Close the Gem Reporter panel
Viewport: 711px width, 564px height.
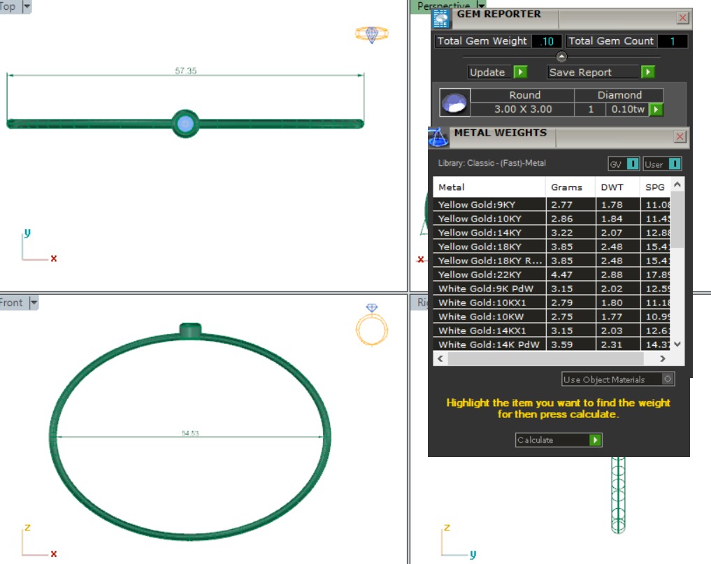point(682,18)
